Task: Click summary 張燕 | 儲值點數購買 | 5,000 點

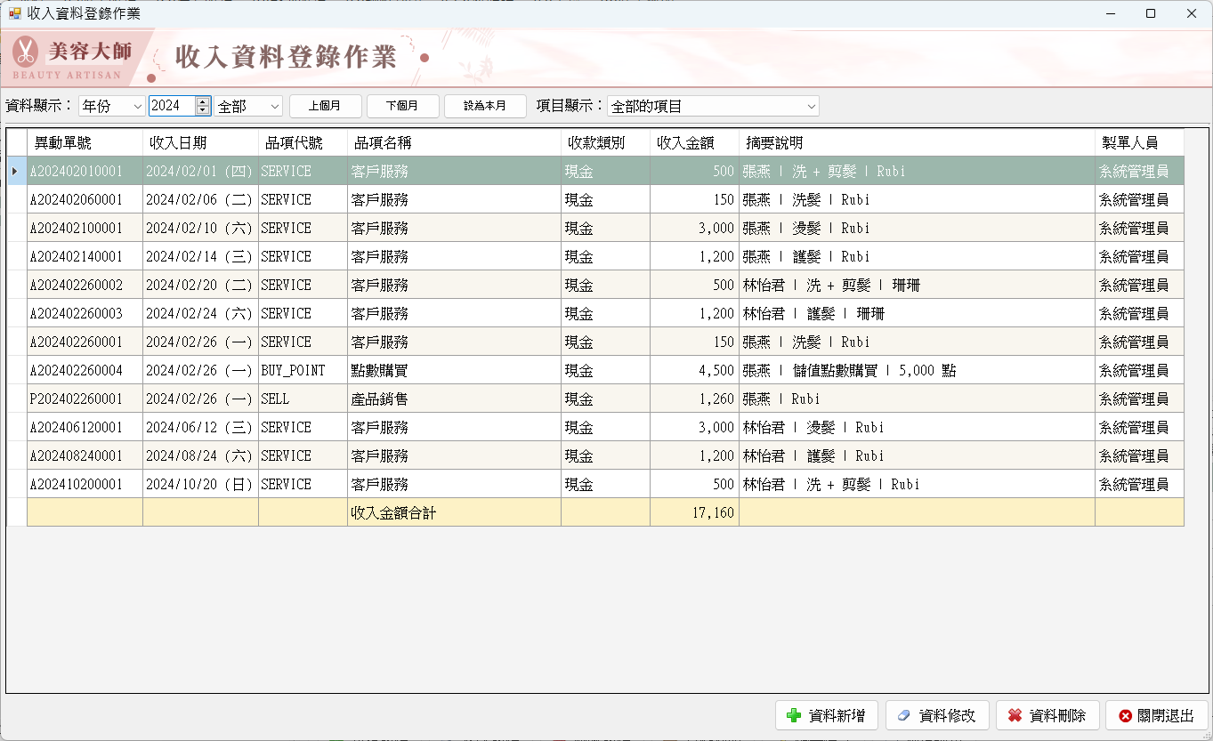Action: [x=917, y=370]
